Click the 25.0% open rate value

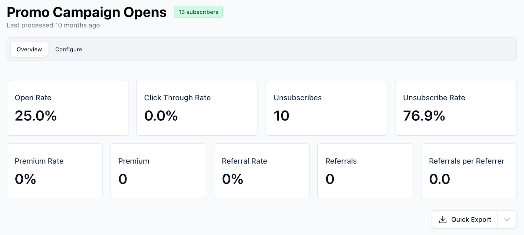pyautogui.click(x=36, y=116)
